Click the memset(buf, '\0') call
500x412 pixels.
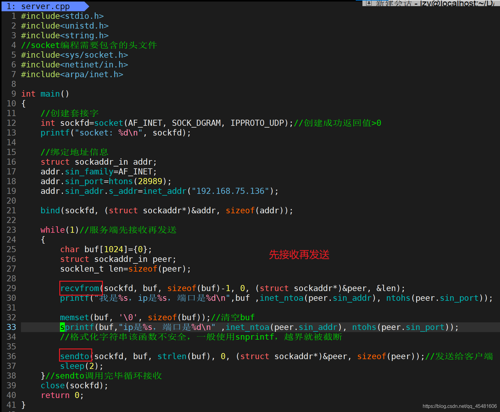tap(135, 318)
